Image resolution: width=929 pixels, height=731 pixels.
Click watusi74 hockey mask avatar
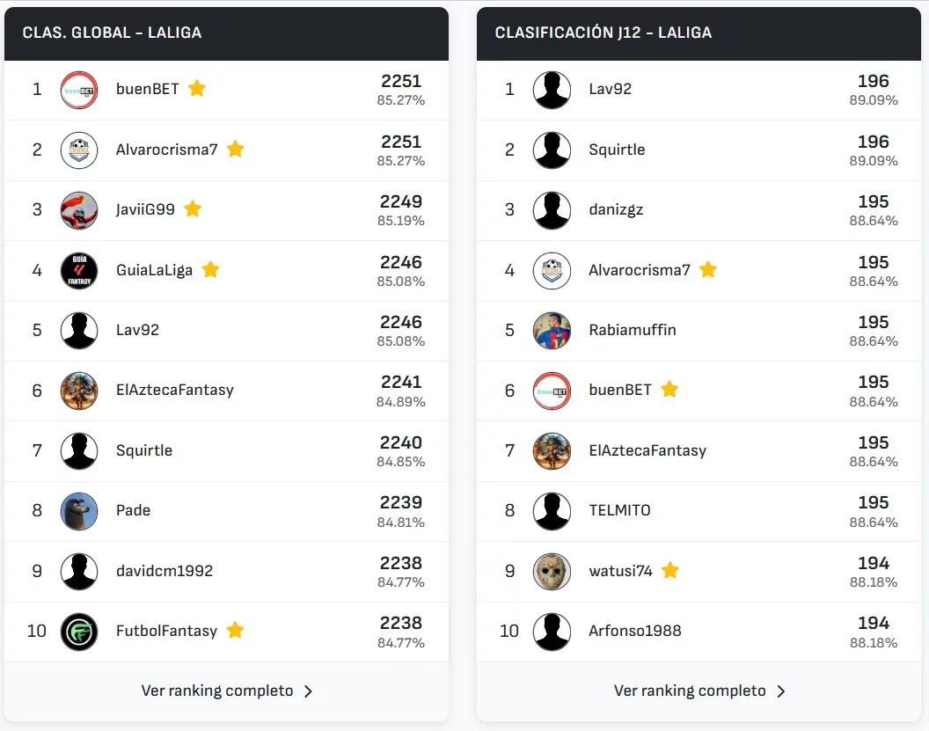point(552,572)
